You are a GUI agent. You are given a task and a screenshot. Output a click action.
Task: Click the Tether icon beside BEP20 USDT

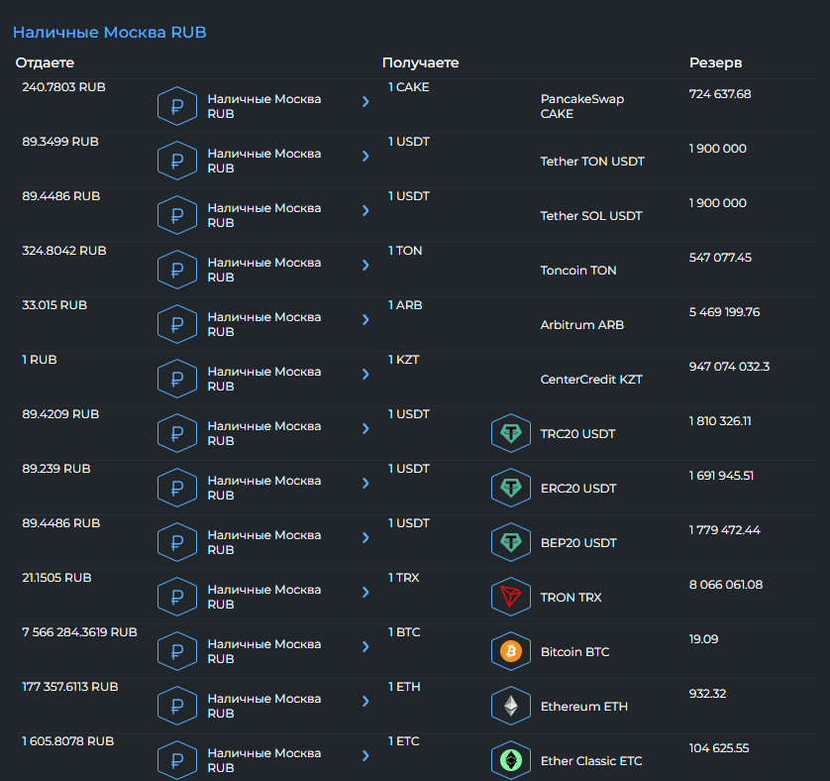(x=511, y=542)
